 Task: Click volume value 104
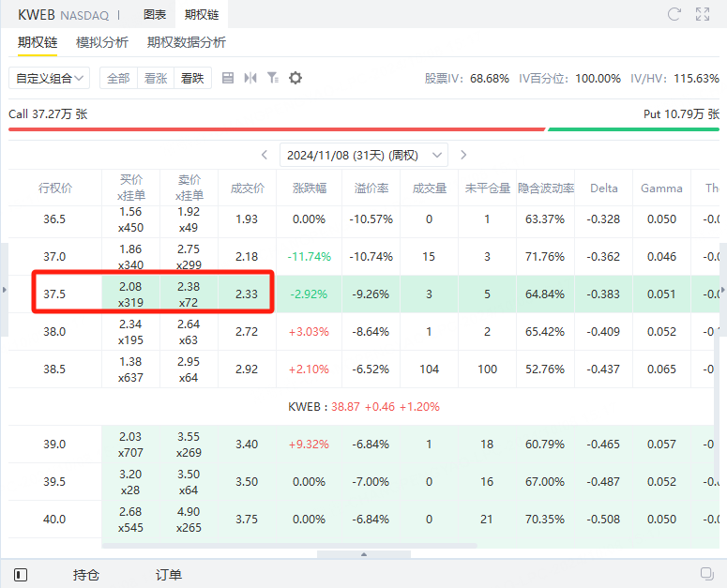pyautogui.click(x=430, y=369)
